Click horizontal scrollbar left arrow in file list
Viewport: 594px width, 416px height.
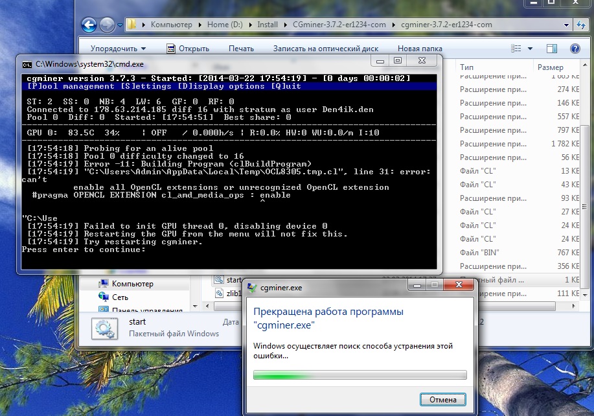click(x=207, y=305)
